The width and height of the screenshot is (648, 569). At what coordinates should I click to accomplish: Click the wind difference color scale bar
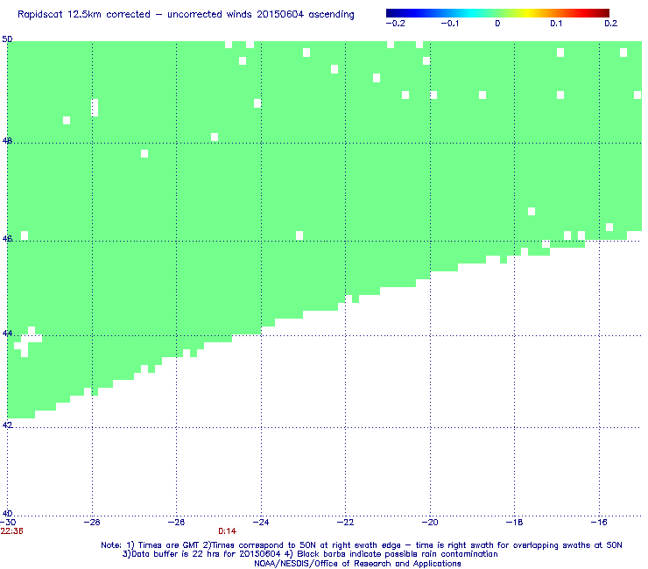pyautogui.click(x=497, y=13)
